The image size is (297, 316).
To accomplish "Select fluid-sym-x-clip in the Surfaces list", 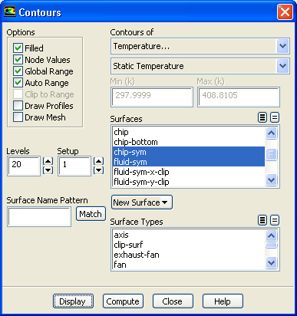I will [x=189, y=172].
